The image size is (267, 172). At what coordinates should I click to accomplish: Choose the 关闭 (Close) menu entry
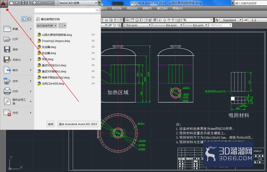coord(17,113)
